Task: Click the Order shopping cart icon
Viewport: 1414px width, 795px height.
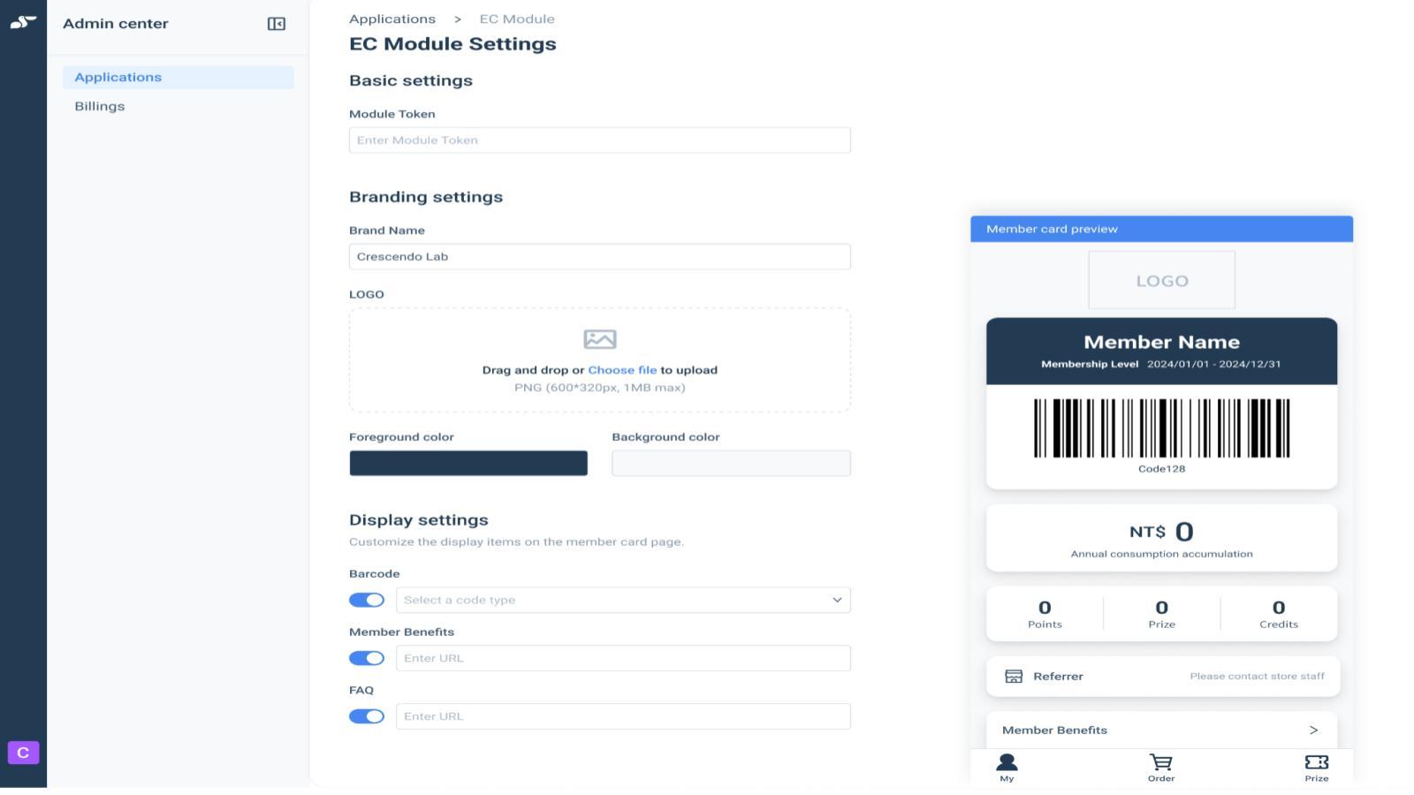Action: tap(1161, 762)
